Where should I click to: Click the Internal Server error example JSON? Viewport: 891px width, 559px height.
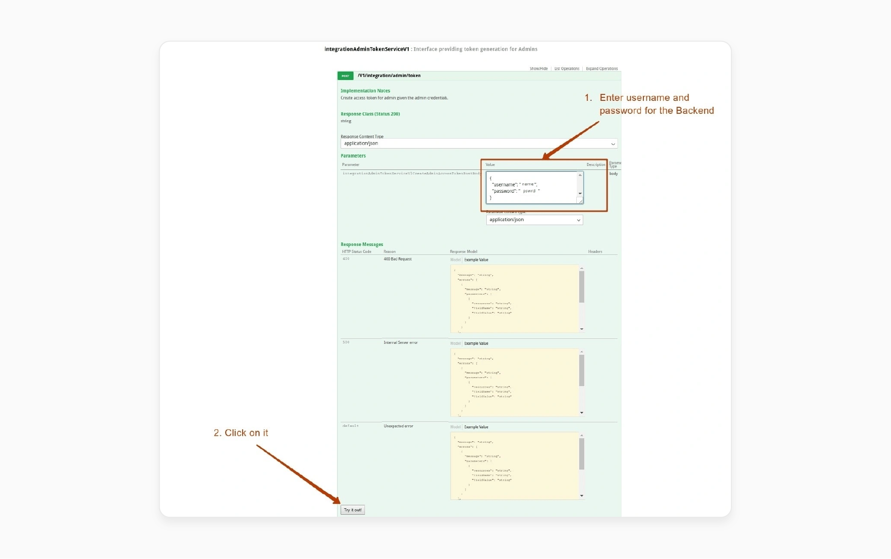pyautogui.click(x=515, y=382)
